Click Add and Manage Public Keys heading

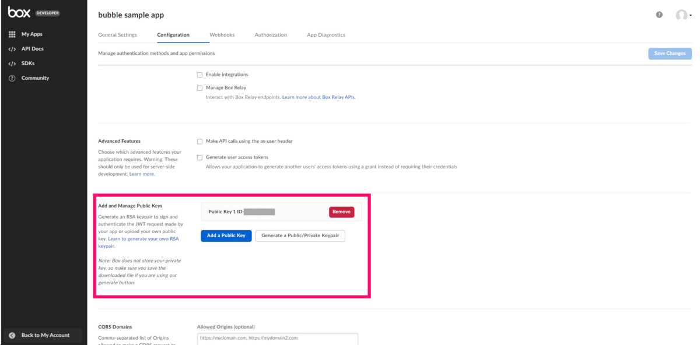pyautogui.click(x=130, y=206)
